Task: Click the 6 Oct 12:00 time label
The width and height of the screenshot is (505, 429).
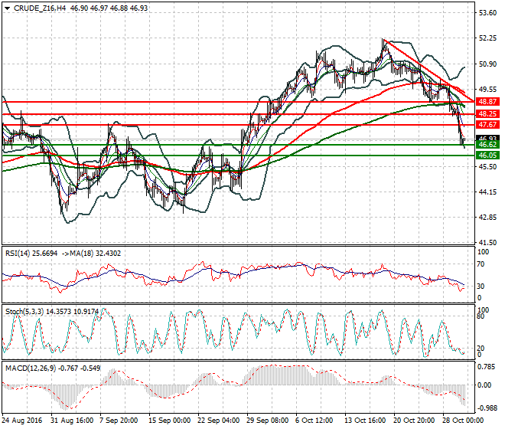Action: pos(314,421)
